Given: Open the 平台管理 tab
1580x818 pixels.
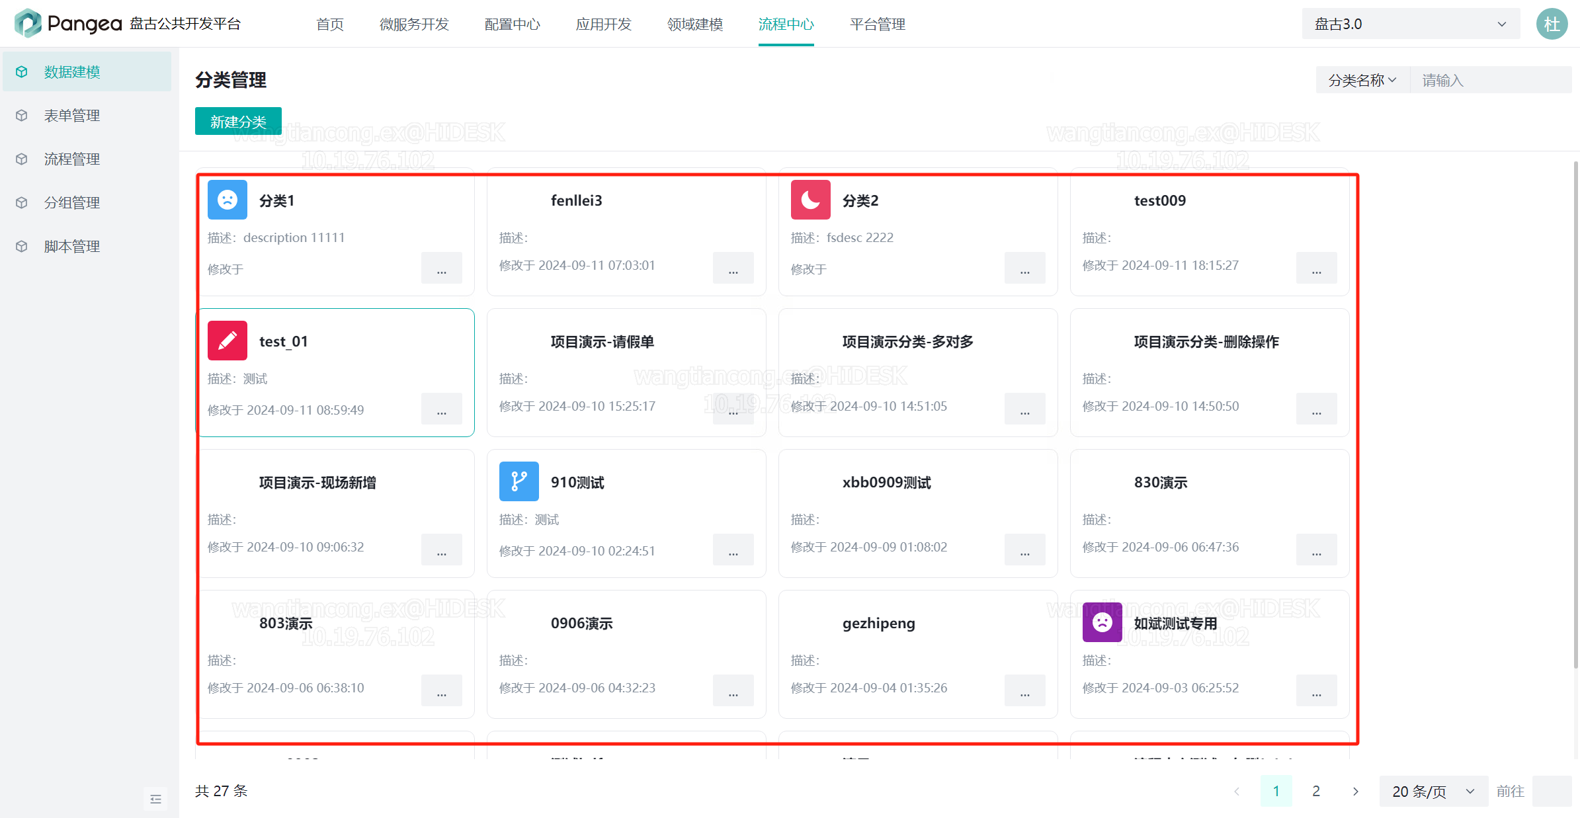Looking at the screenshot, I should pos(878,24).
